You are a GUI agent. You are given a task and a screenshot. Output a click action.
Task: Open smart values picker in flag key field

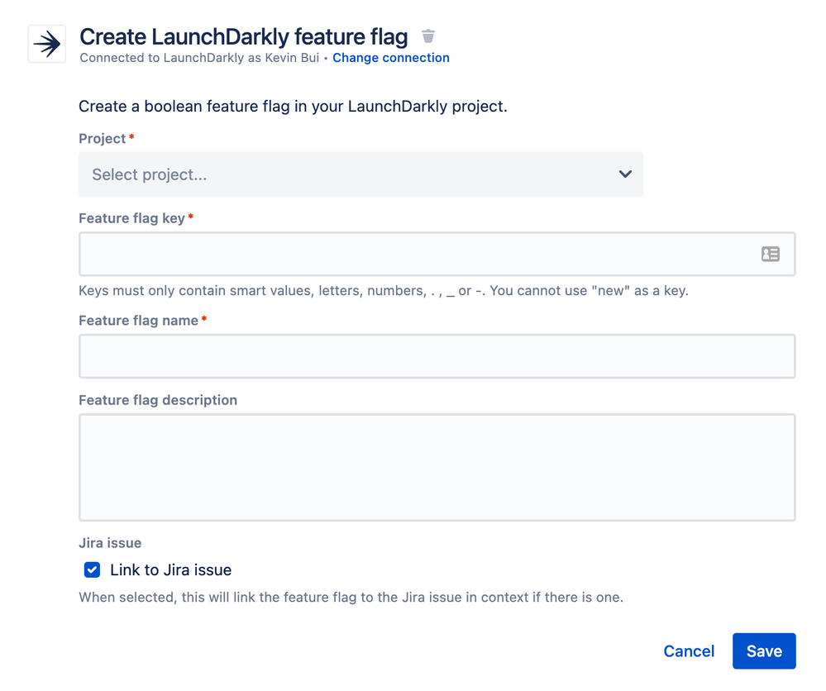click(x=770, y=254)
